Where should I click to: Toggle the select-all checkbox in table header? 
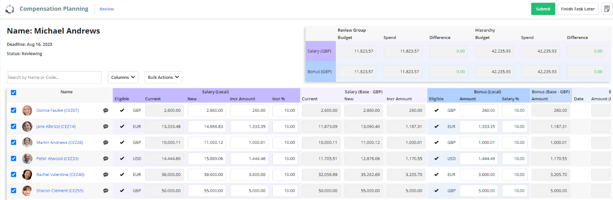(x=13, y=93)
